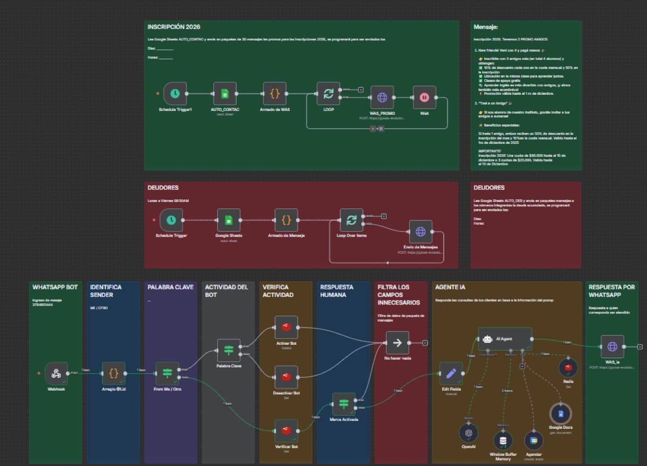This screenshot has height=466, width=647.
Task: Open the Armado de WAS code node
Action: 274,94
